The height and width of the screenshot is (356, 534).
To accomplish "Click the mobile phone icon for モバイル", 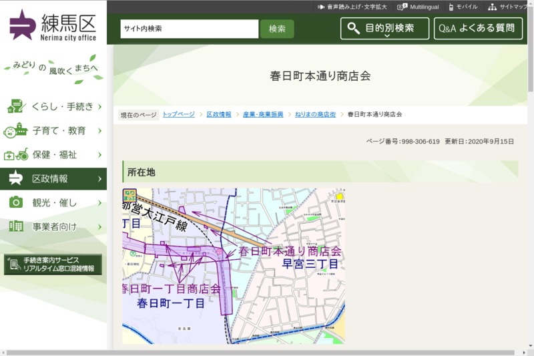I will (451, 7).
